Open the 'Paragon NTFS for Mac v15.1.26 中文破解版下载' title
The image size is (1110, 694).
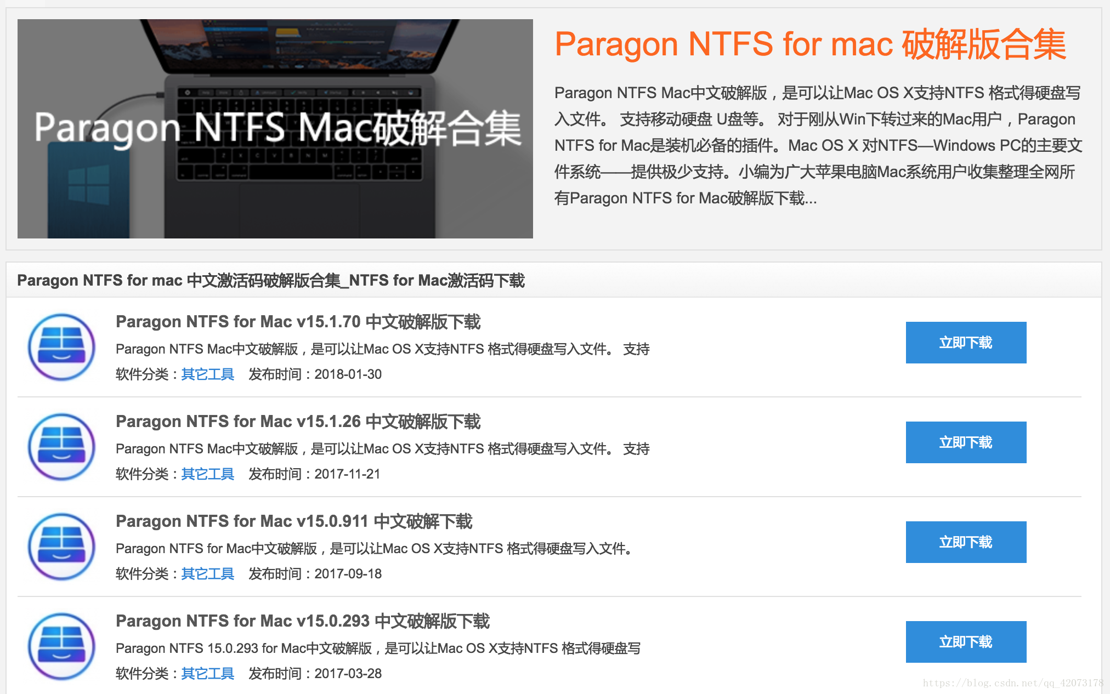(x=298, y=422)
